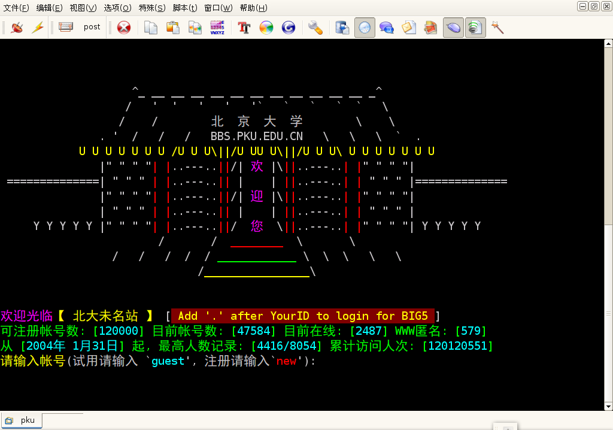This screenshot has height=430, width=613.
Task: Open the color wheel settings icon
Action: 266,28
